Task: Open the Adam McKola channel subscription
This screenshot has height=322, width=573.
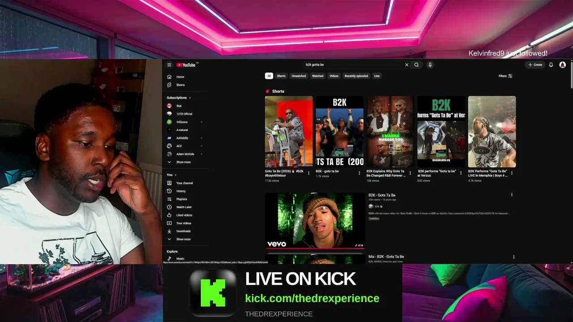Action: pyautogui.click(x=186, y=154)
